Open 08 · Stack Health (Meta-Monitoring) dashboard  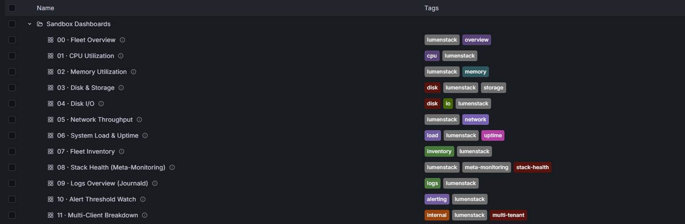click(x=111, y=167)
